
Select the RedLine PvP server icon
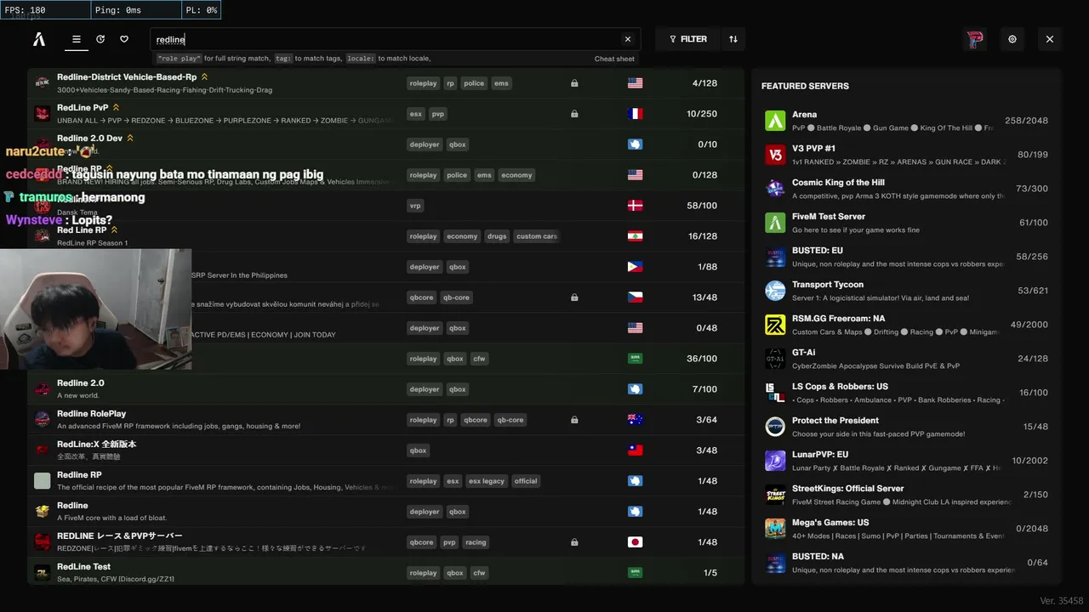pos(42,114)
